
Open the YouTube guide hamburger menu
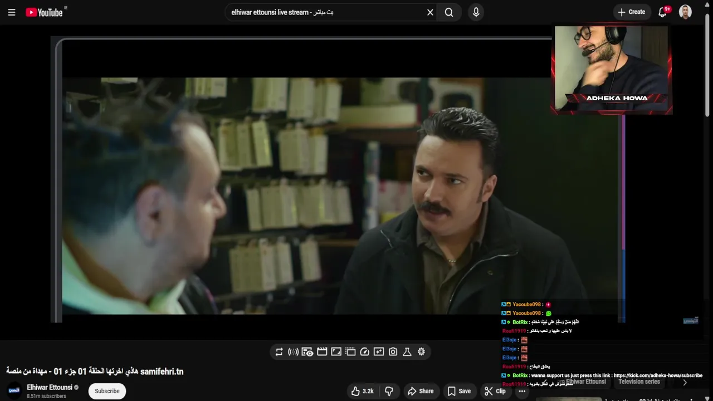click(11, 12)
